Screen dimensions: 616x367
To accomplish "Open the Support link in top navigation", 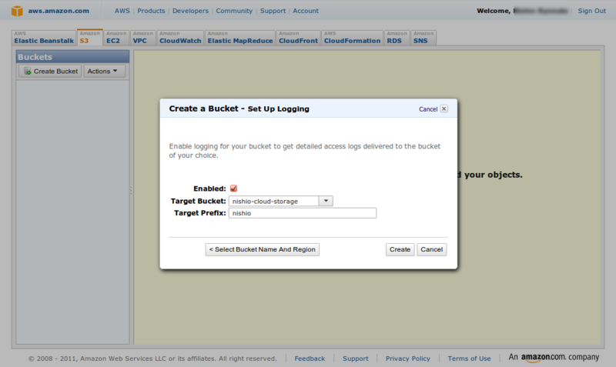I will [273, 11].
